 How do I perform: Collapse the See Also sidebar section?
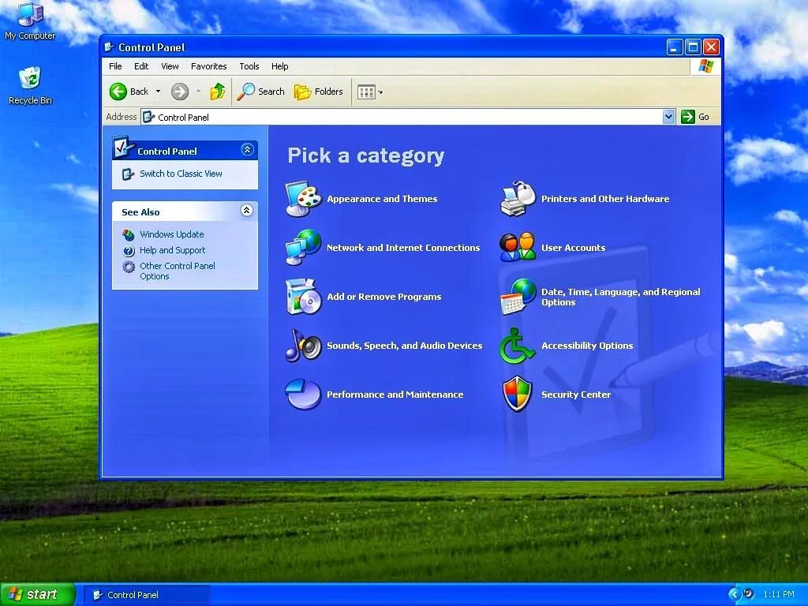point(247,210)
